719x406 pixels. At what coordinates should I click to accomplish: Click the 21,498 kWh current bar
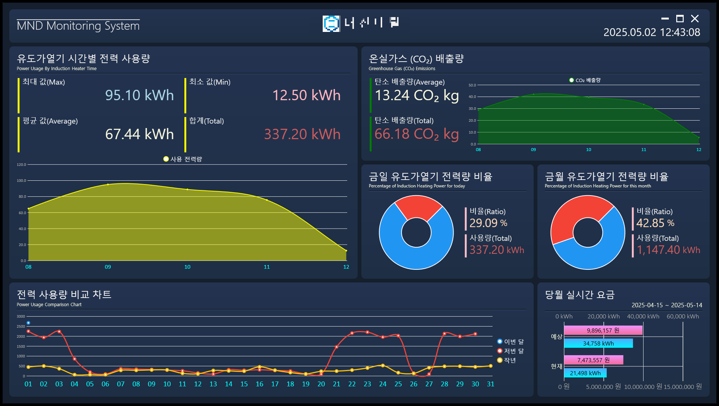click(585, 373)
